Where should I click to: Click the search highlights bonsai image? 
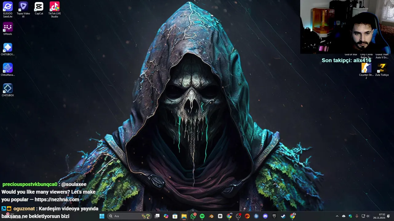click(x=146, y=216)
